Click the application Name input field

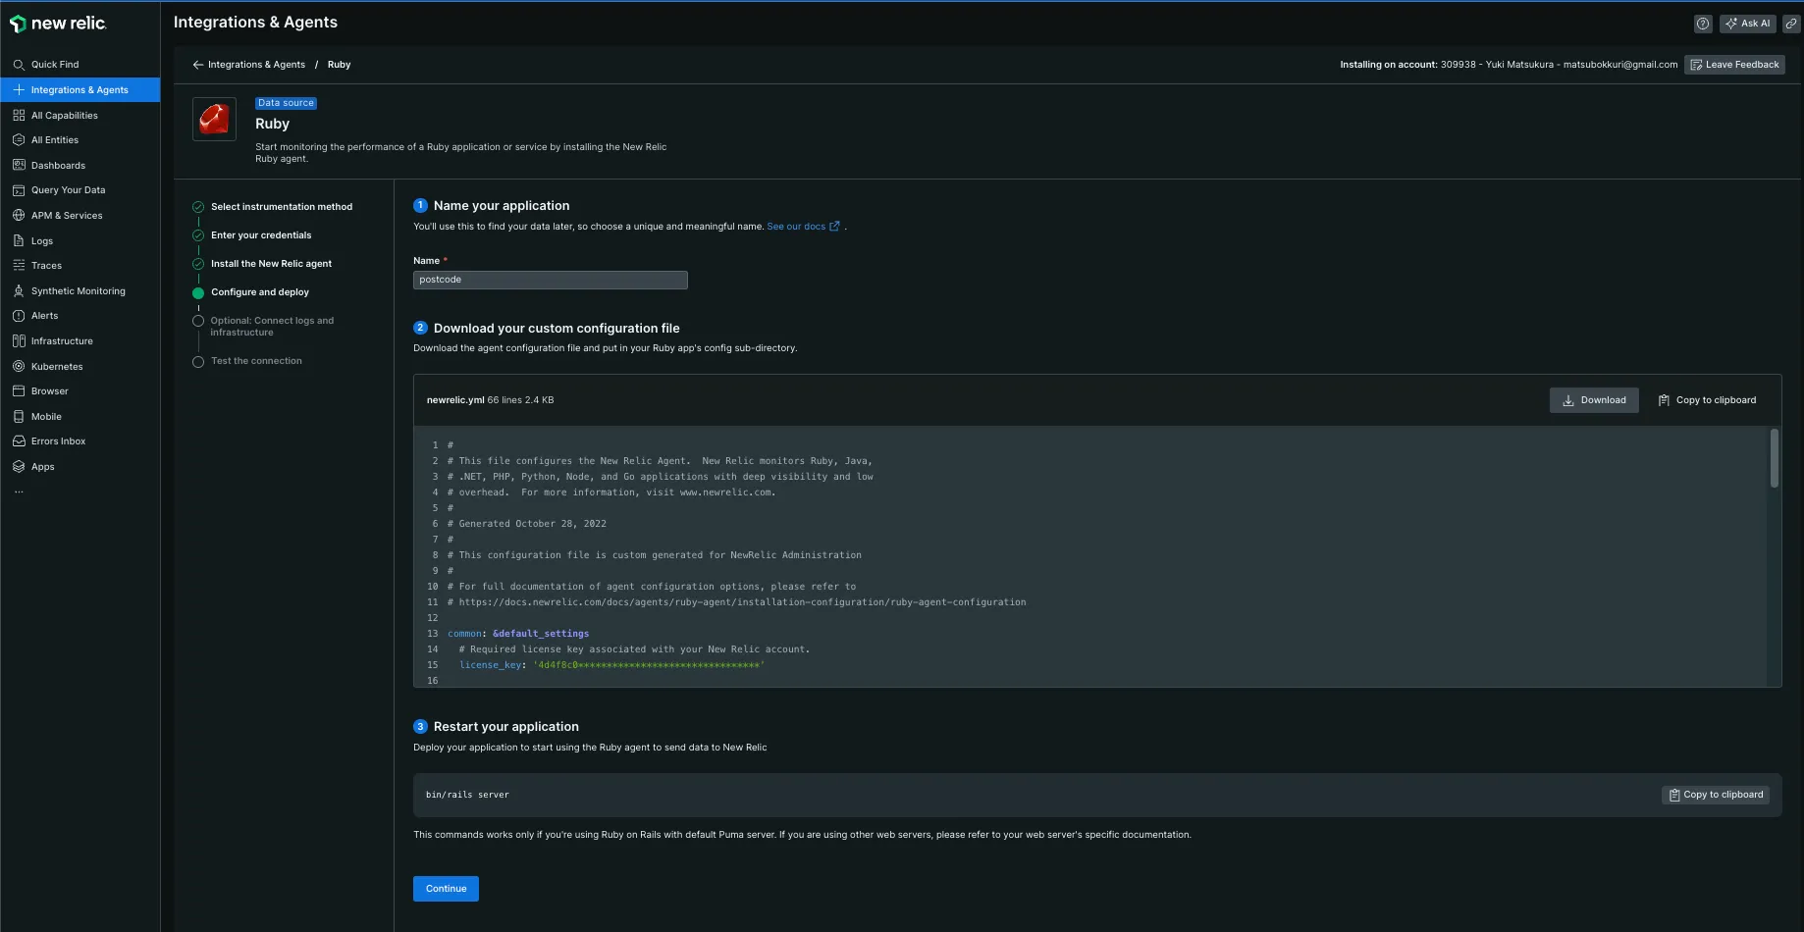click(x=550, y=281)
